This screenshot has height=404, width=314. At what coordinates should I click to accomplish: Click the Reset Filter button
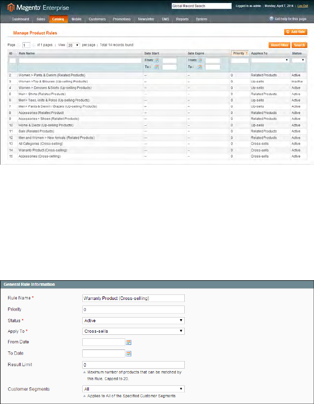tap(280, 45)
